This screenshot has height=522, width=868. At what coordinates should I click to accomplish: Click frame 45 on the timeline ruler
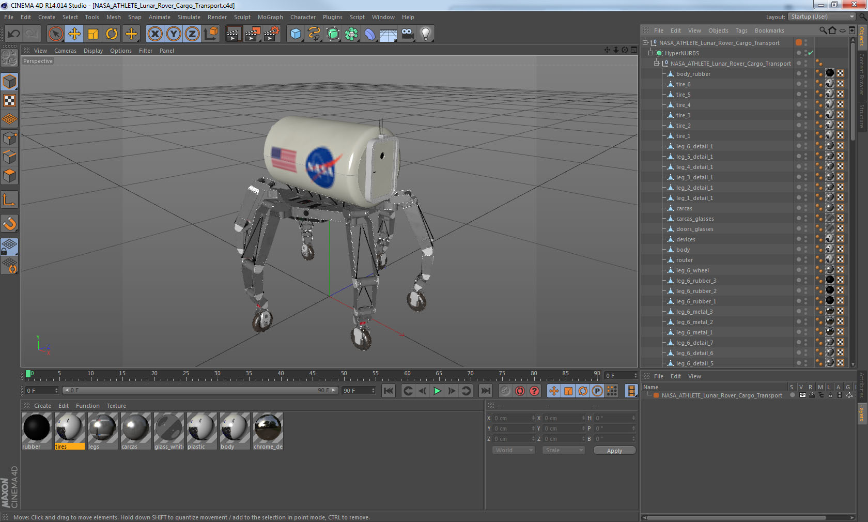coord(312,373)
